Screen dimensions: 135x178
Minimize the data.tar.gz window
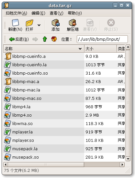point(116,5)
